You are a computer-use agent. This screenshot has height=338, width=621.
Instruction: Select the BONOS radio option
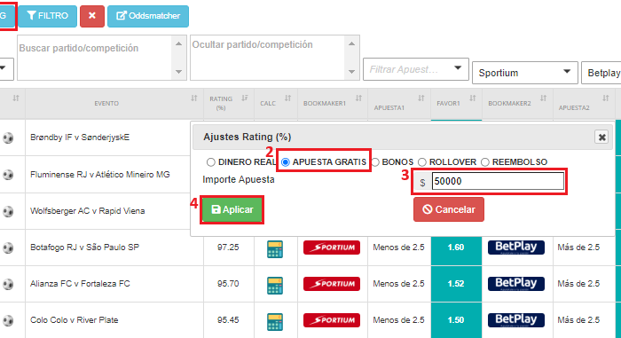coord(375,162)
